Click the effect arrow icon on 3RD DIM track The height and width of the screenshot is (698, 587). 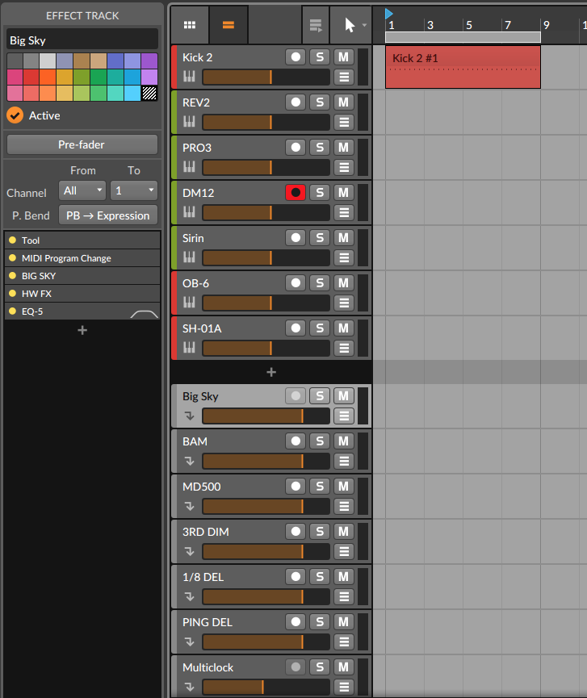189,552
